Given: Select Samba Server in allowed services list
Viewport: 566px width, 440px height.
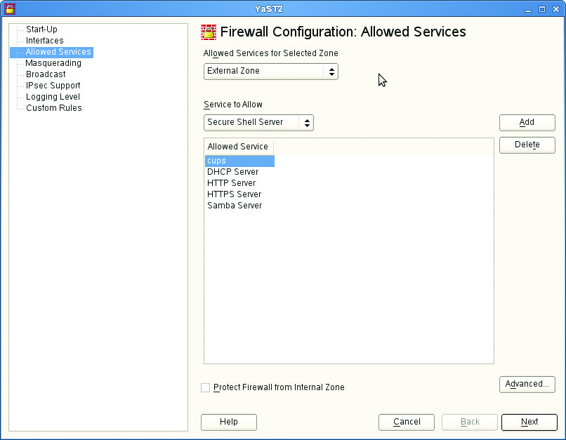Looking at the screenshot, I should tap(235, 206).
